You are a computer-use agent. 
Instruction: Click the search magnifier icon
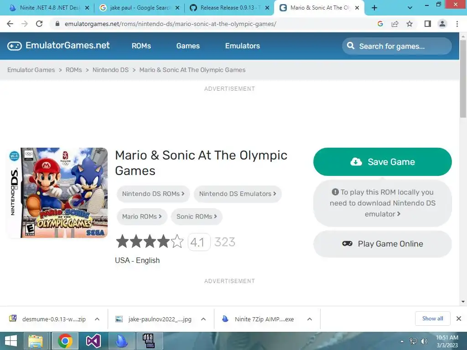point(351,46)
